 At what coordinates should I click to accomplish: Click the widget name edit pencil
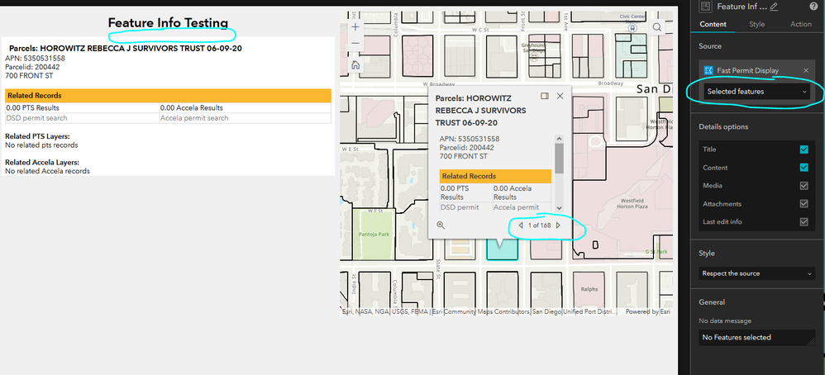[774, 7]
